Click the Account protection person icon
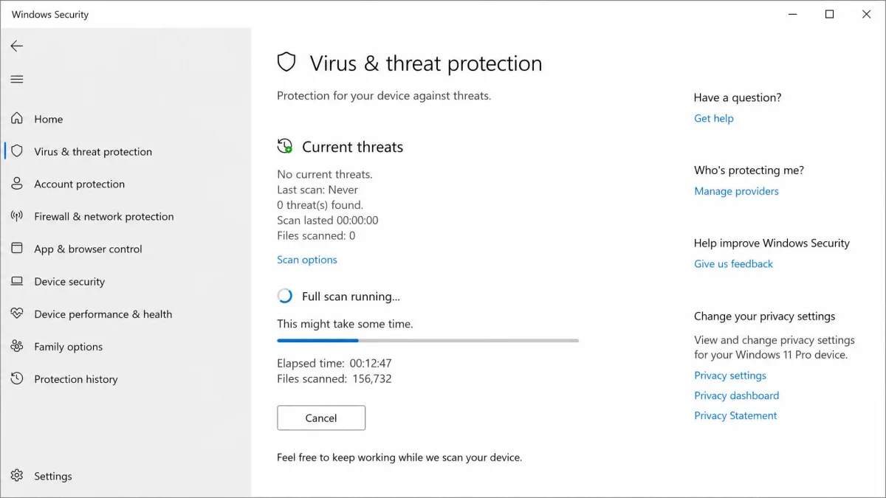 tap(17, 184)
